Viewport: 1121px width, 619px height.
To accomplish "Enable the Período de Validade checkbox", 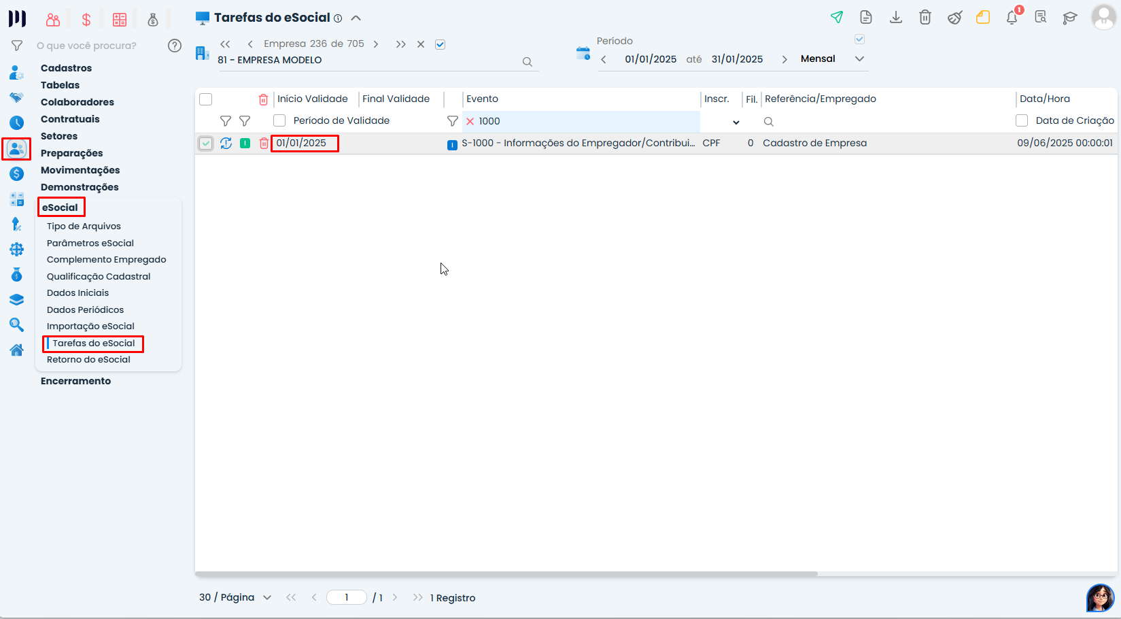I will click(279, 120).
